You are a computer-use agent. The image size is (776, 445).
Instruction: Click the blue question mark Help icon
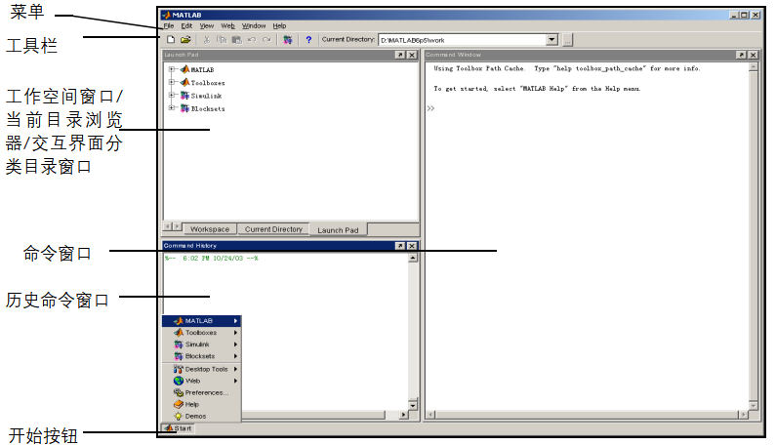(x=308, y=40)
